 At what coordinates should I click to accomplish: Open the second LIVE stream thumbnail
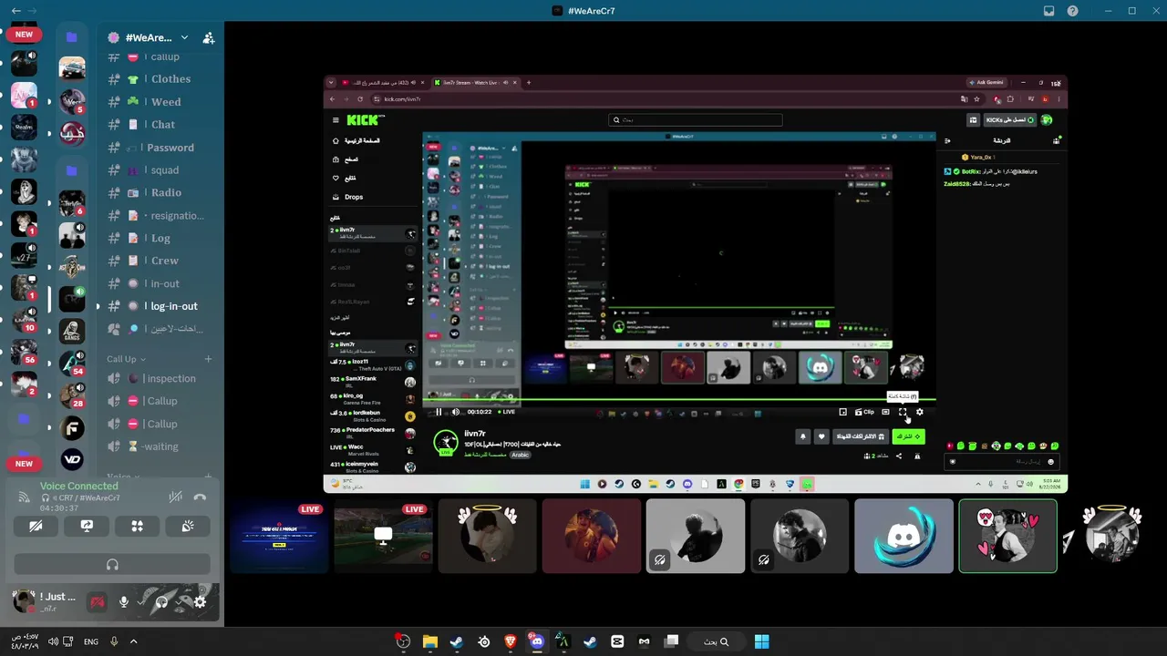pos(383,536)
